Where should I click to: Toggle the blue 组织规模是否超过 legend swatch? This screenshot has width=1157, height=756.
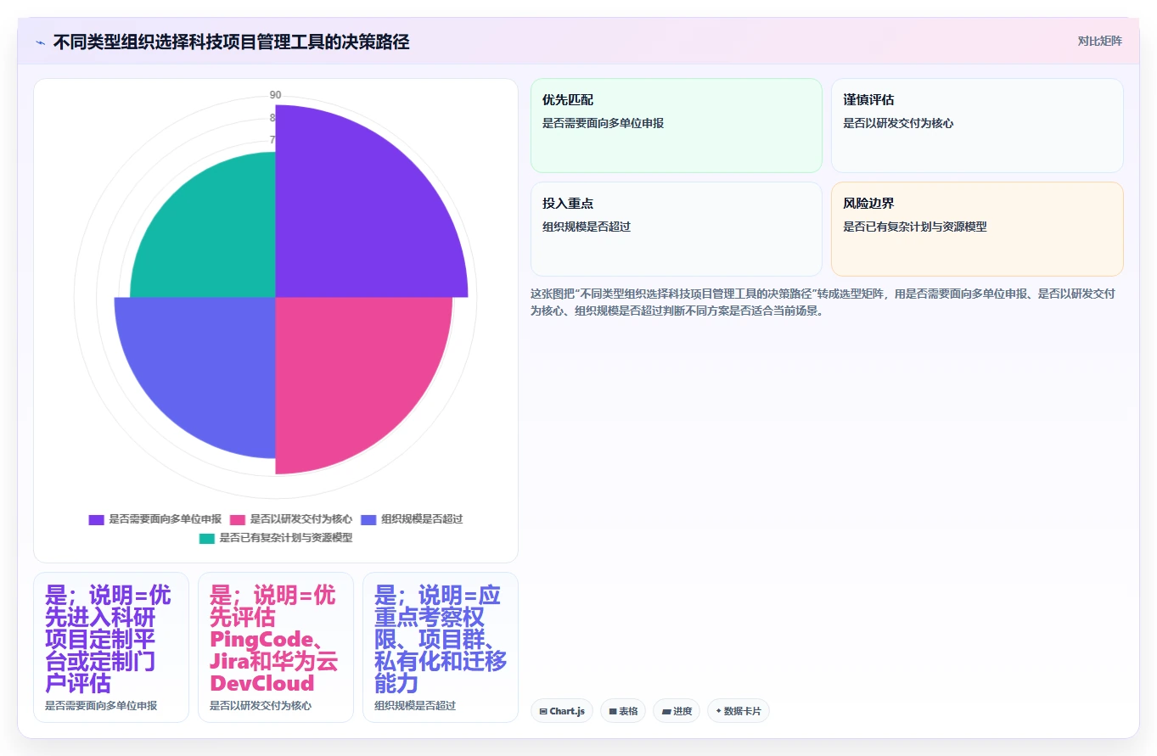tap(368, 519)
